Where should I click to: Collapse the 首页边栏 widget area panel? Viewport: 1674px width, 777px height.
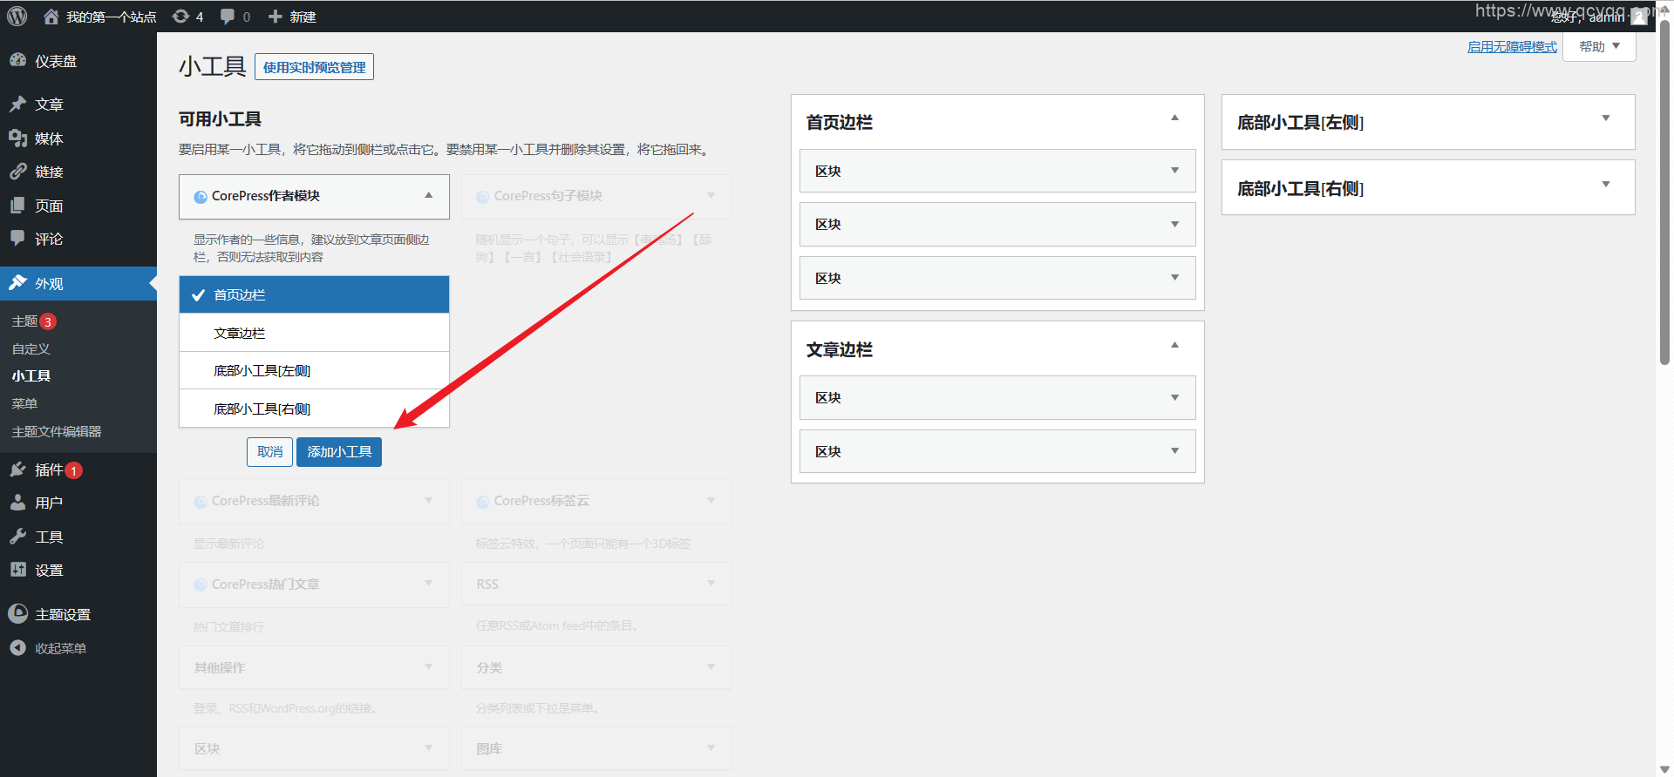coord(1174,118)
